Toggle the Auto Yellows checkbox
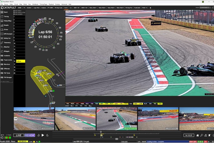 tap(14, 11)
